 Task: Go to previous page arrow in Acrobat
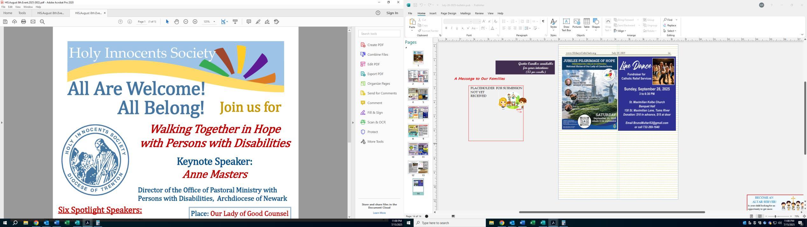[x=120, y=22]
